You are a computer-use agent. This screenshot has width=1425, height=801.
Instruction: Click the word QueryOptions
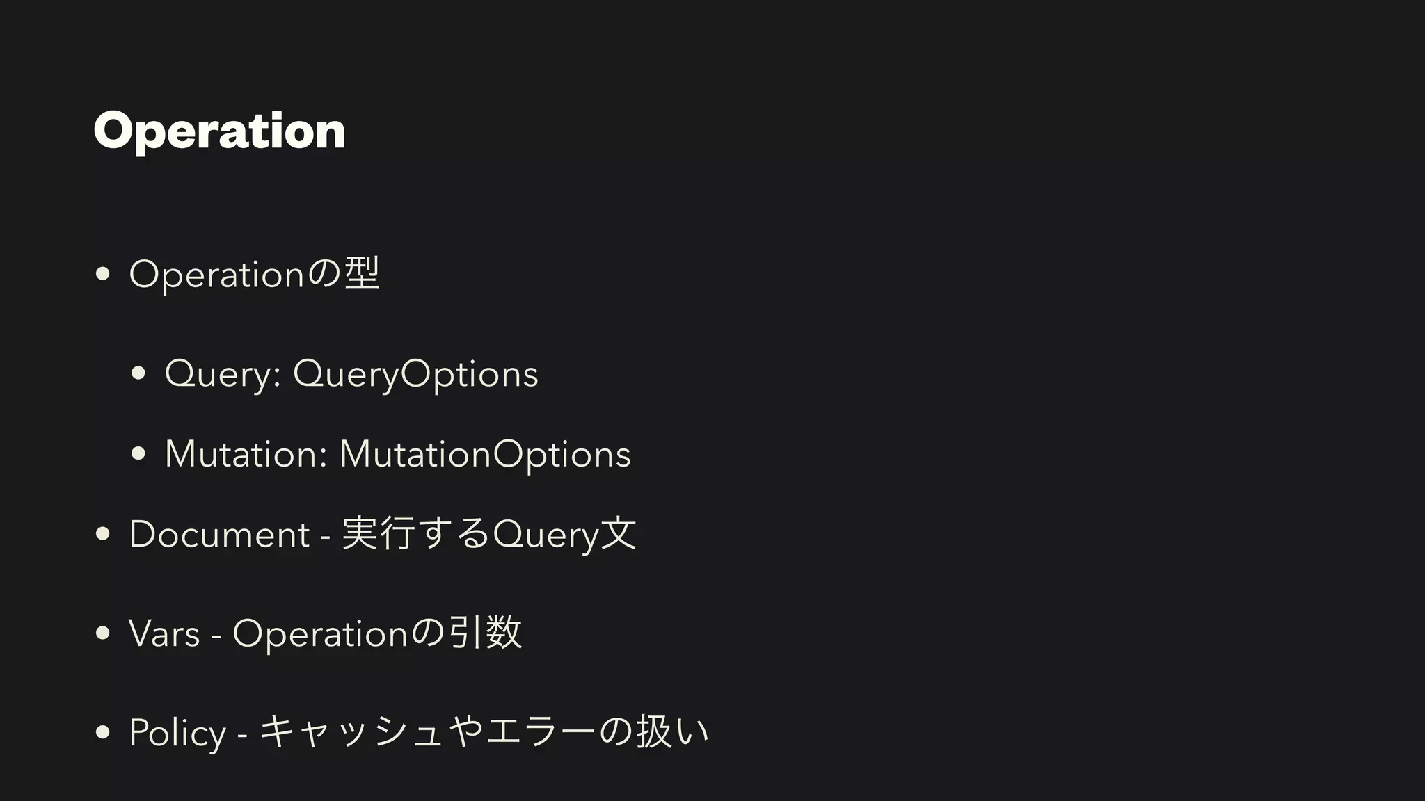[x=415, y=374]
